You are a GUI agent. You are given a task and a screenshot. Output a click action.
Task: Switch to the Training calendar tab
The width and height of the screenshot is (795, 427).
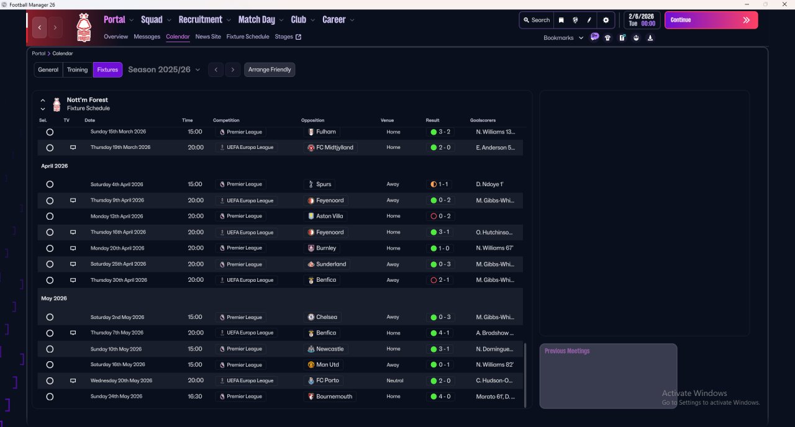coord(78,70)
